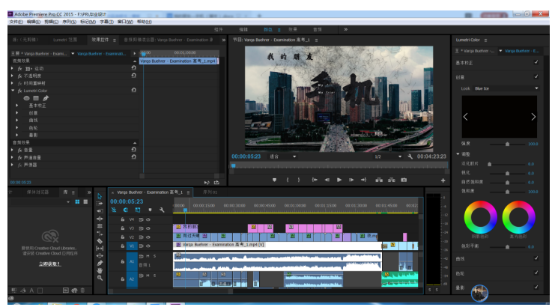Screen dimensions: 555x307
Task: Create ellipse mask under Lumetri Color
Action: coord(26,98)
